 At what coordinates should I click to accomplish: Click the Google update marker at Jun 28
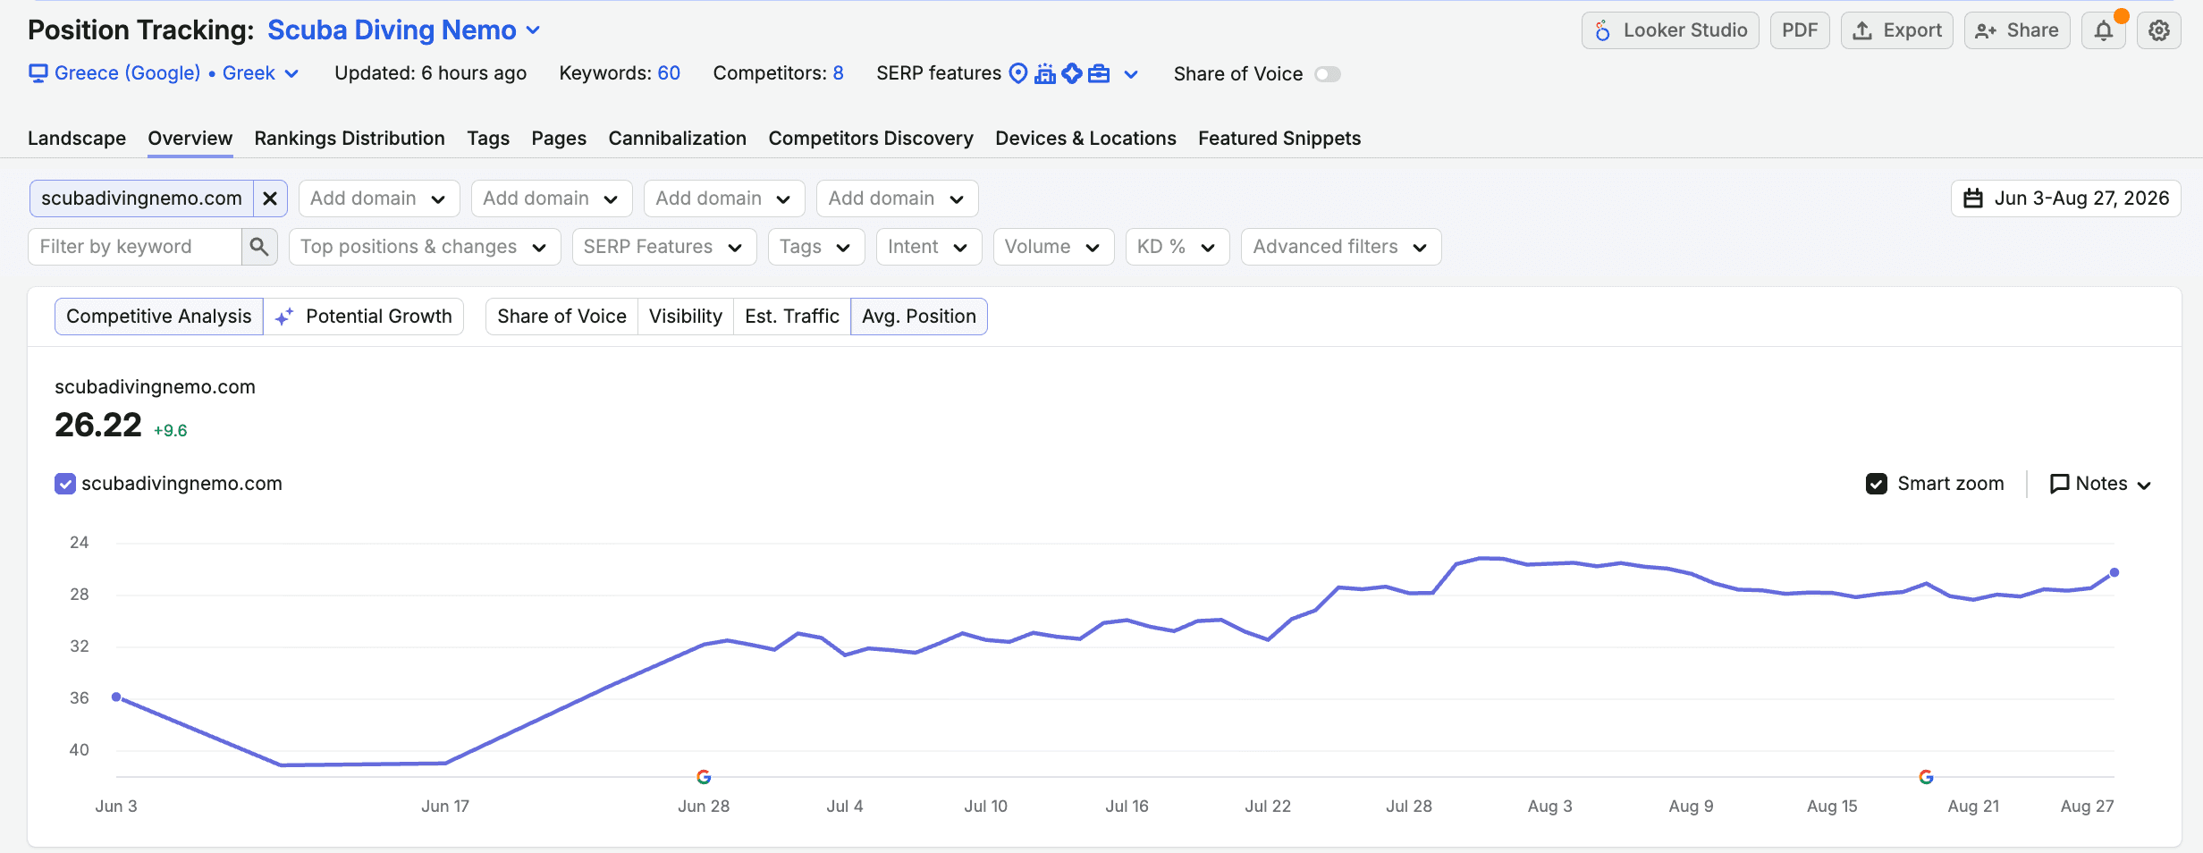pyautogui.click(x=704, y=777)
